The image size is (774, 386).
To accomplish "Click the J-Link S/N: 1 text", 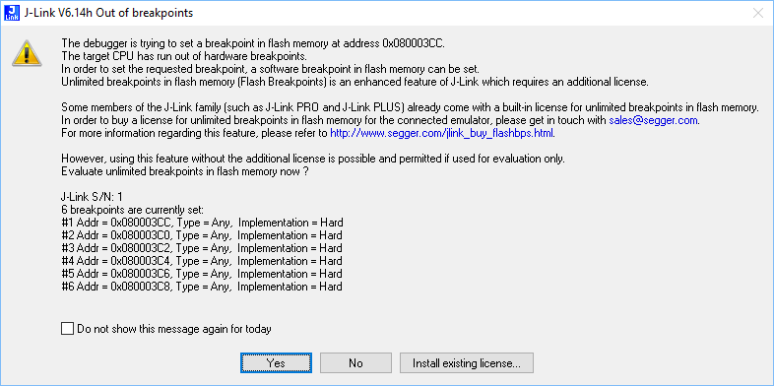I will tap(92, 197).
